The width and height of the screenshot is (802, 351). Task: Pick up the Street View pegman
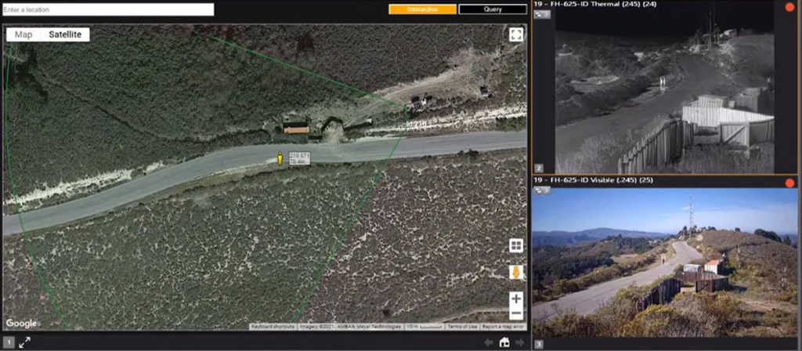click(x=516, y=273)
